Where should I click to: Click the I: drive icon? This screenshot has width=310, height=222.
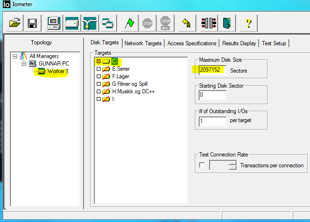pos(106,99)
